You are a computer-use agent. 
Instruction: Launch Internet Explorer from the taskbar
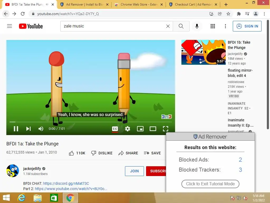pyautogui.click(x=22, y=198)
